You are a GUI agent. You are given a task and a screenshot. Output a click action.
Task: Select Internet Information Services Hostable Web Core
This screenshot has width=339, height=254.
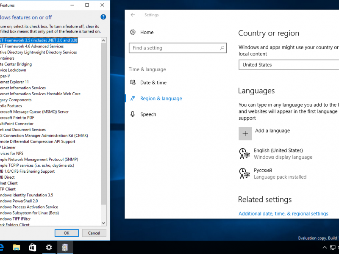pyautogui.click(x=40, y=94)
